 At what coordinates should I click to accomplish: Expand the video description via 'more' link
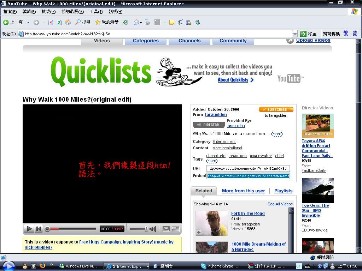[x=277, y=134]
